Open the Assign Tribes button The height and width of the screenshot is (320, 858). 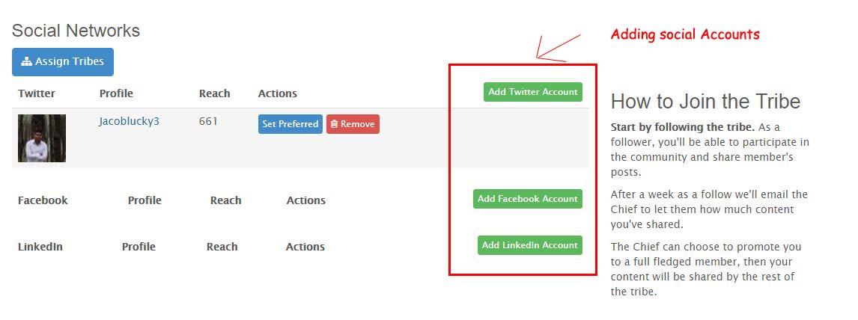click(63, 62)
